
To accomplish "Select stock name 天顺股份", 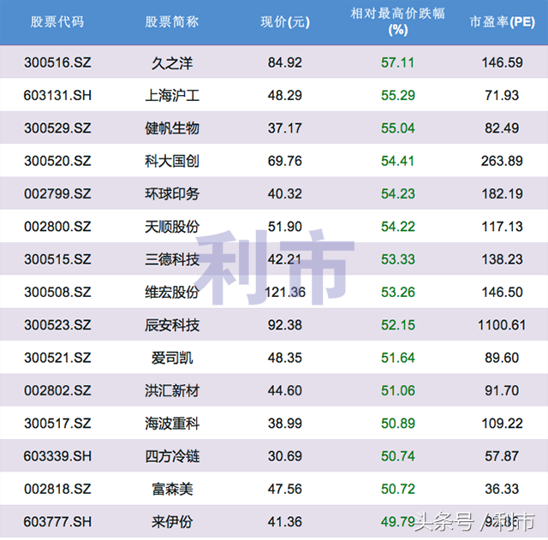I will (172, 227).
